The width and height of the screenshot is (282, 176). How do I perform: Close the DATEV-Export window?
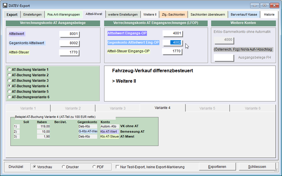(x=274, y=5)
